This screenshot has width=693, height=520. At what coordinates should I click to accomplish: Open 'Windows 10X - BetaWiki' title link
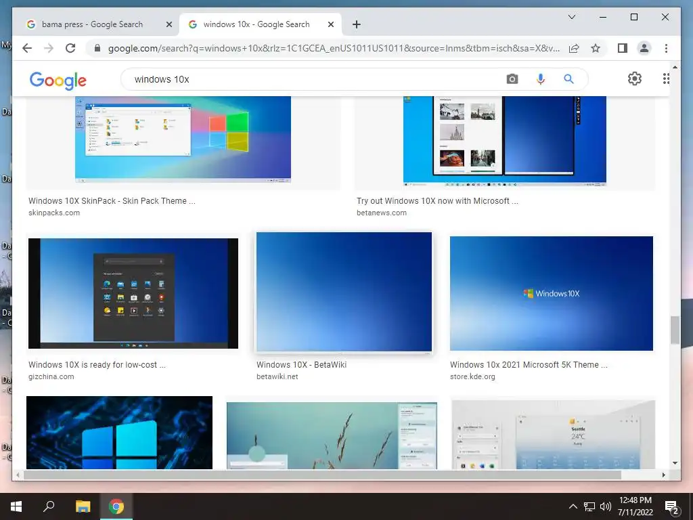301,365
